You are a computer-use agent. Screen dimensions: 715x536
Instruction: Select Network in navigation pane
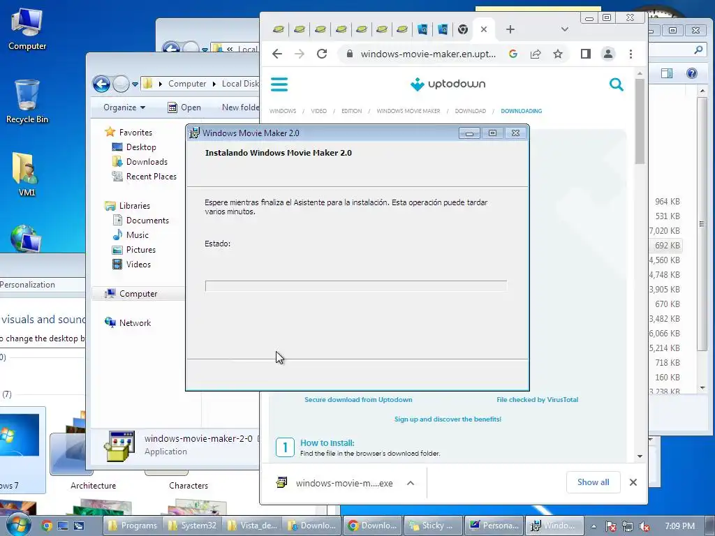[128, 322]
